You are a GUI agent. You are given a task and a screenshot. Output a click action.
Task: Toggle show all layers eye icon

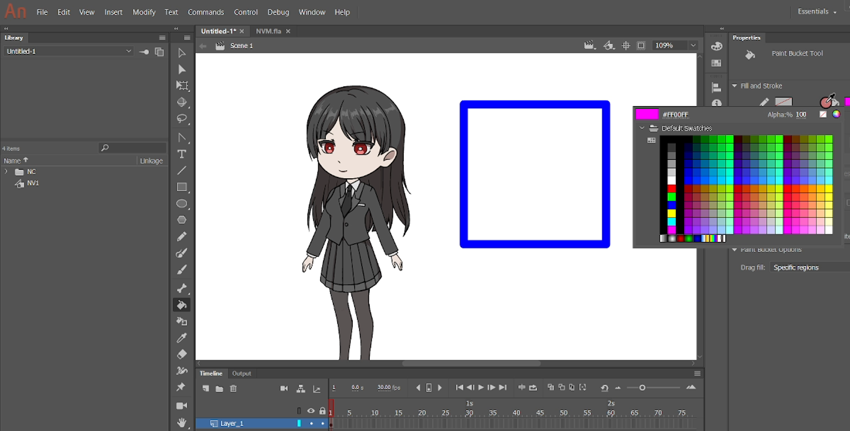(311, 411)
